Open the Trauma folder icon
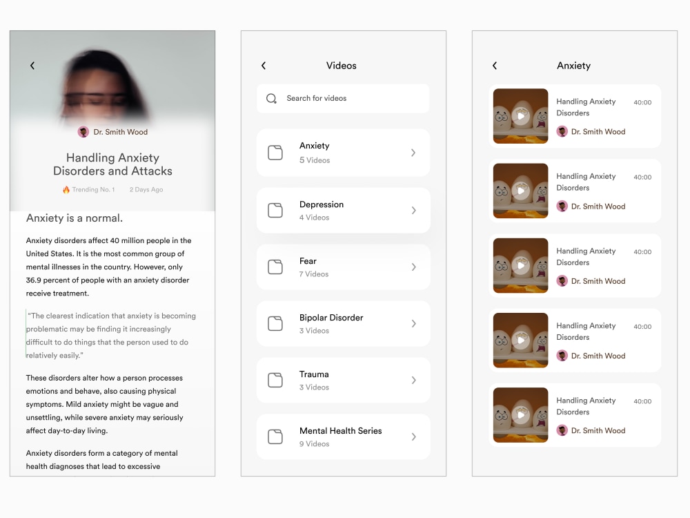This screenshot has height=518, width=690. click(275, 380)
